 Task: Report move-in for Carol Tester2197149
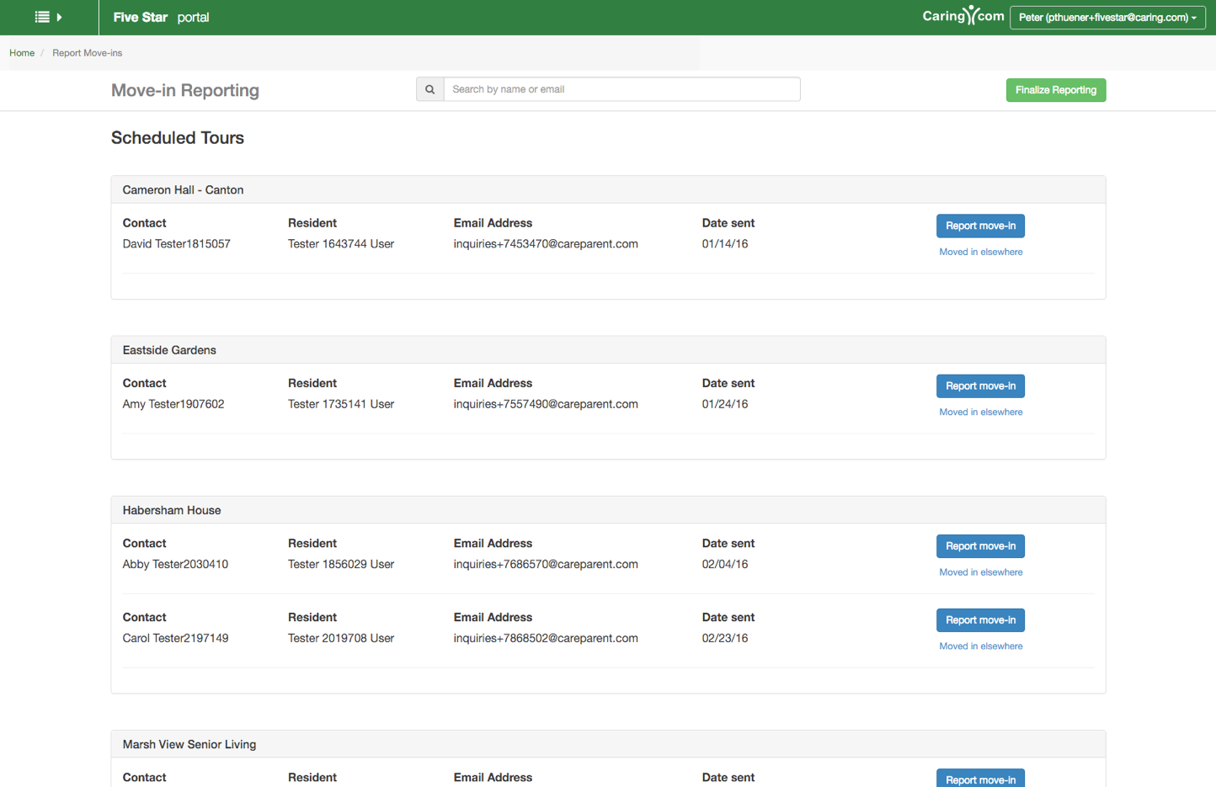tap(979, 619)
